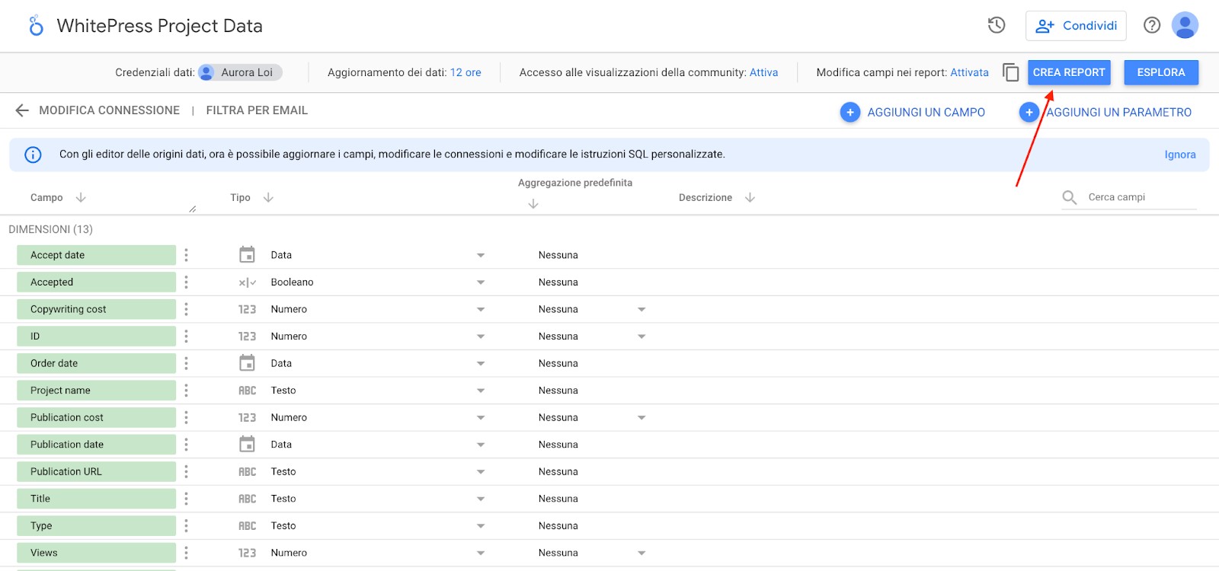The height and width of the screenshot is (571, 1219).
Task: Select the Views field chip
Action: (x=96, y=553)
